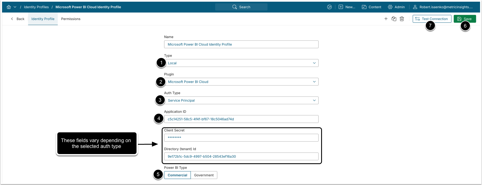
Task: Switch to the Identity Profile tab
Action: click(x=43, y=19)
